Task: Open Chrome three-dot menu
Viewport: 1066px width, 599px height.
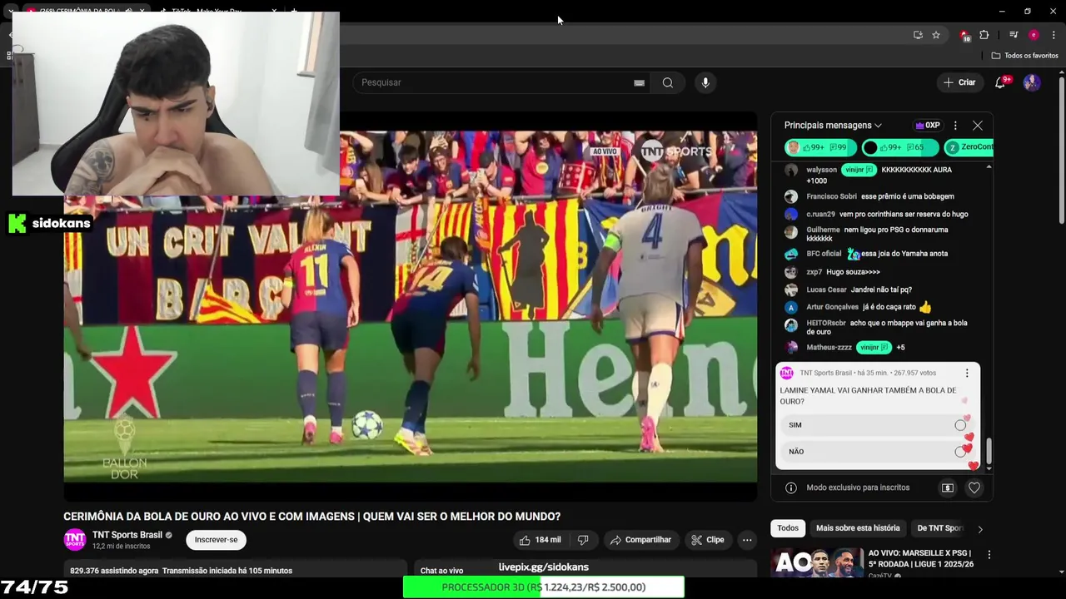Action: (x=1054, y=35)
